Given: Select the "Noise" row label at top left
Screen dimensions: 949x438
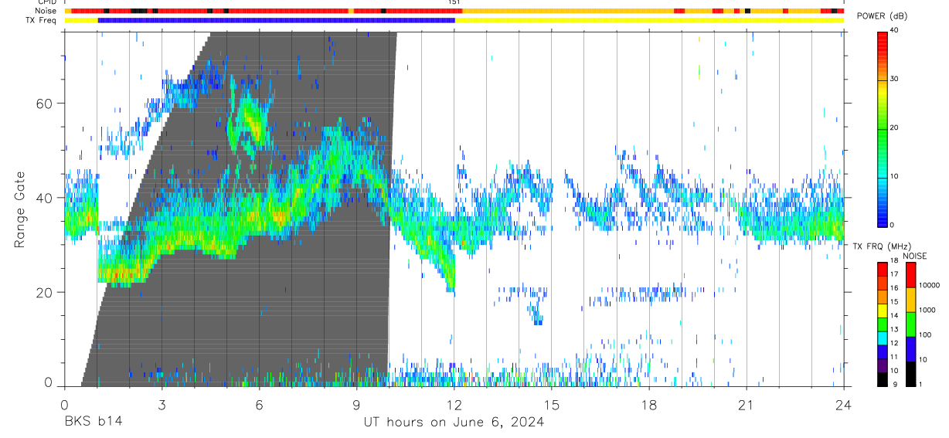Looking at the screenshot, I should (x=46, y=11).
